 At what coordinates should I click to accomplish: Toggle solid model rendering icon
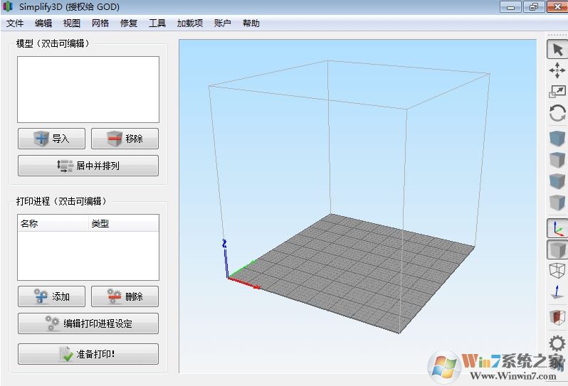click(x=557, y=250)
